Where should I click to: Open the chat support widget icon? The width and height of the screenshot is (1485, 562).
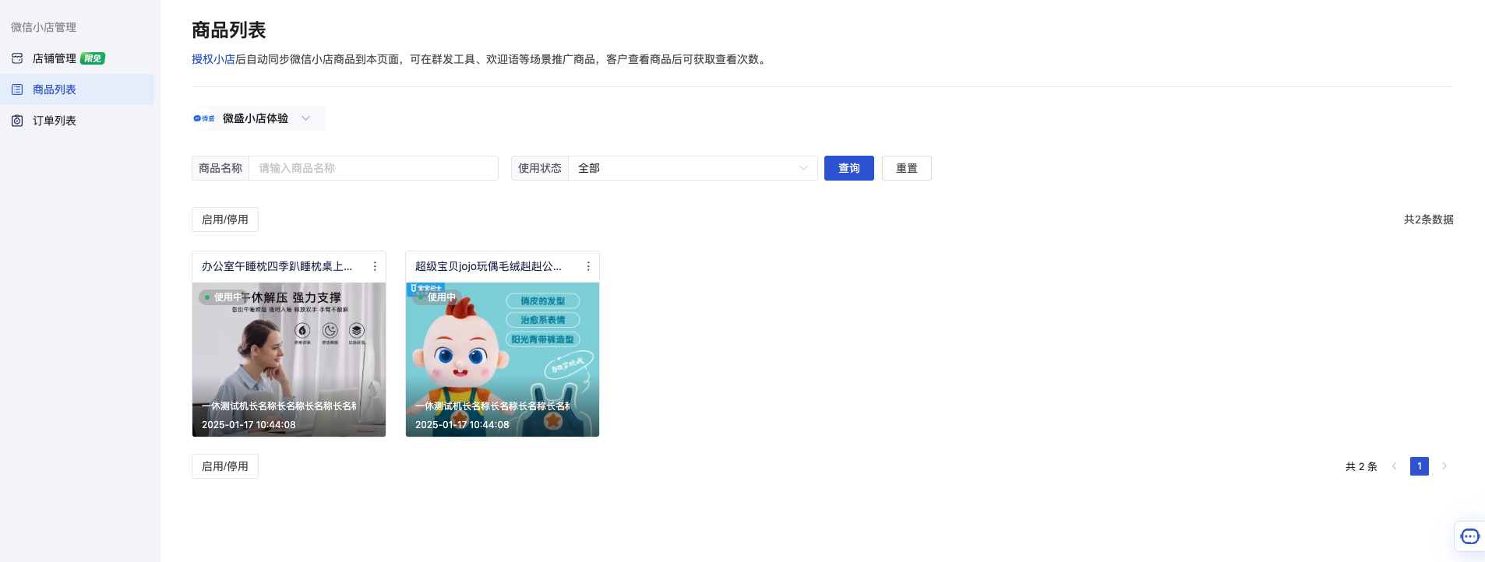1469,536
